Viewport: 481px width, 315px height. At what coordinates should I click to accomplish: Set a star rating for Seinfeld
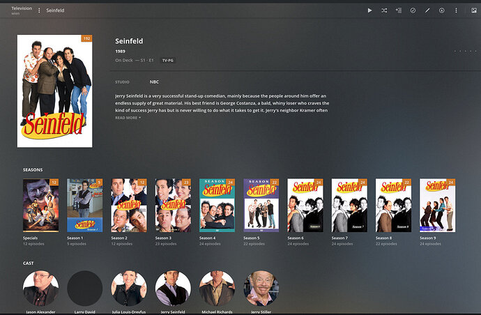pos(466,51)
